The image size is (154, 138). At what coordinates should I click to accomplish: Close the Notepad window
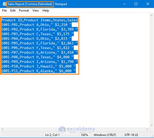pyautogui.click(x=148, y=4)
